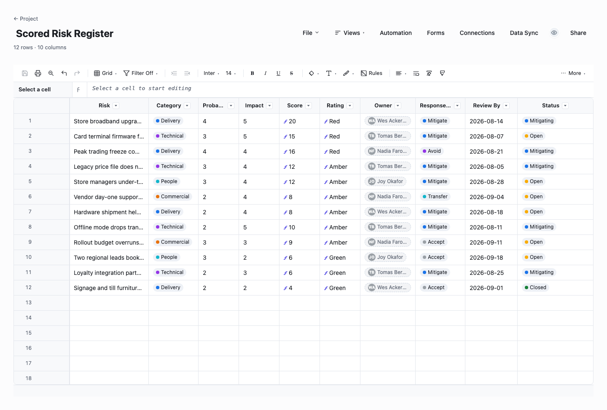Click the Green rating in row 12
Viewport: 607px width, 410px height.
point(340,288)
